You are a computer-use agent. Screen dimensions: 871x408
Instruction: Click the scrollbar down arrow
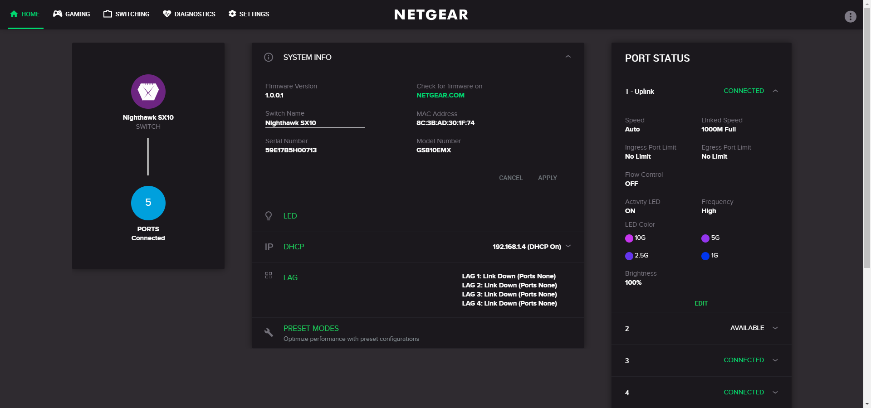point(867,403)
